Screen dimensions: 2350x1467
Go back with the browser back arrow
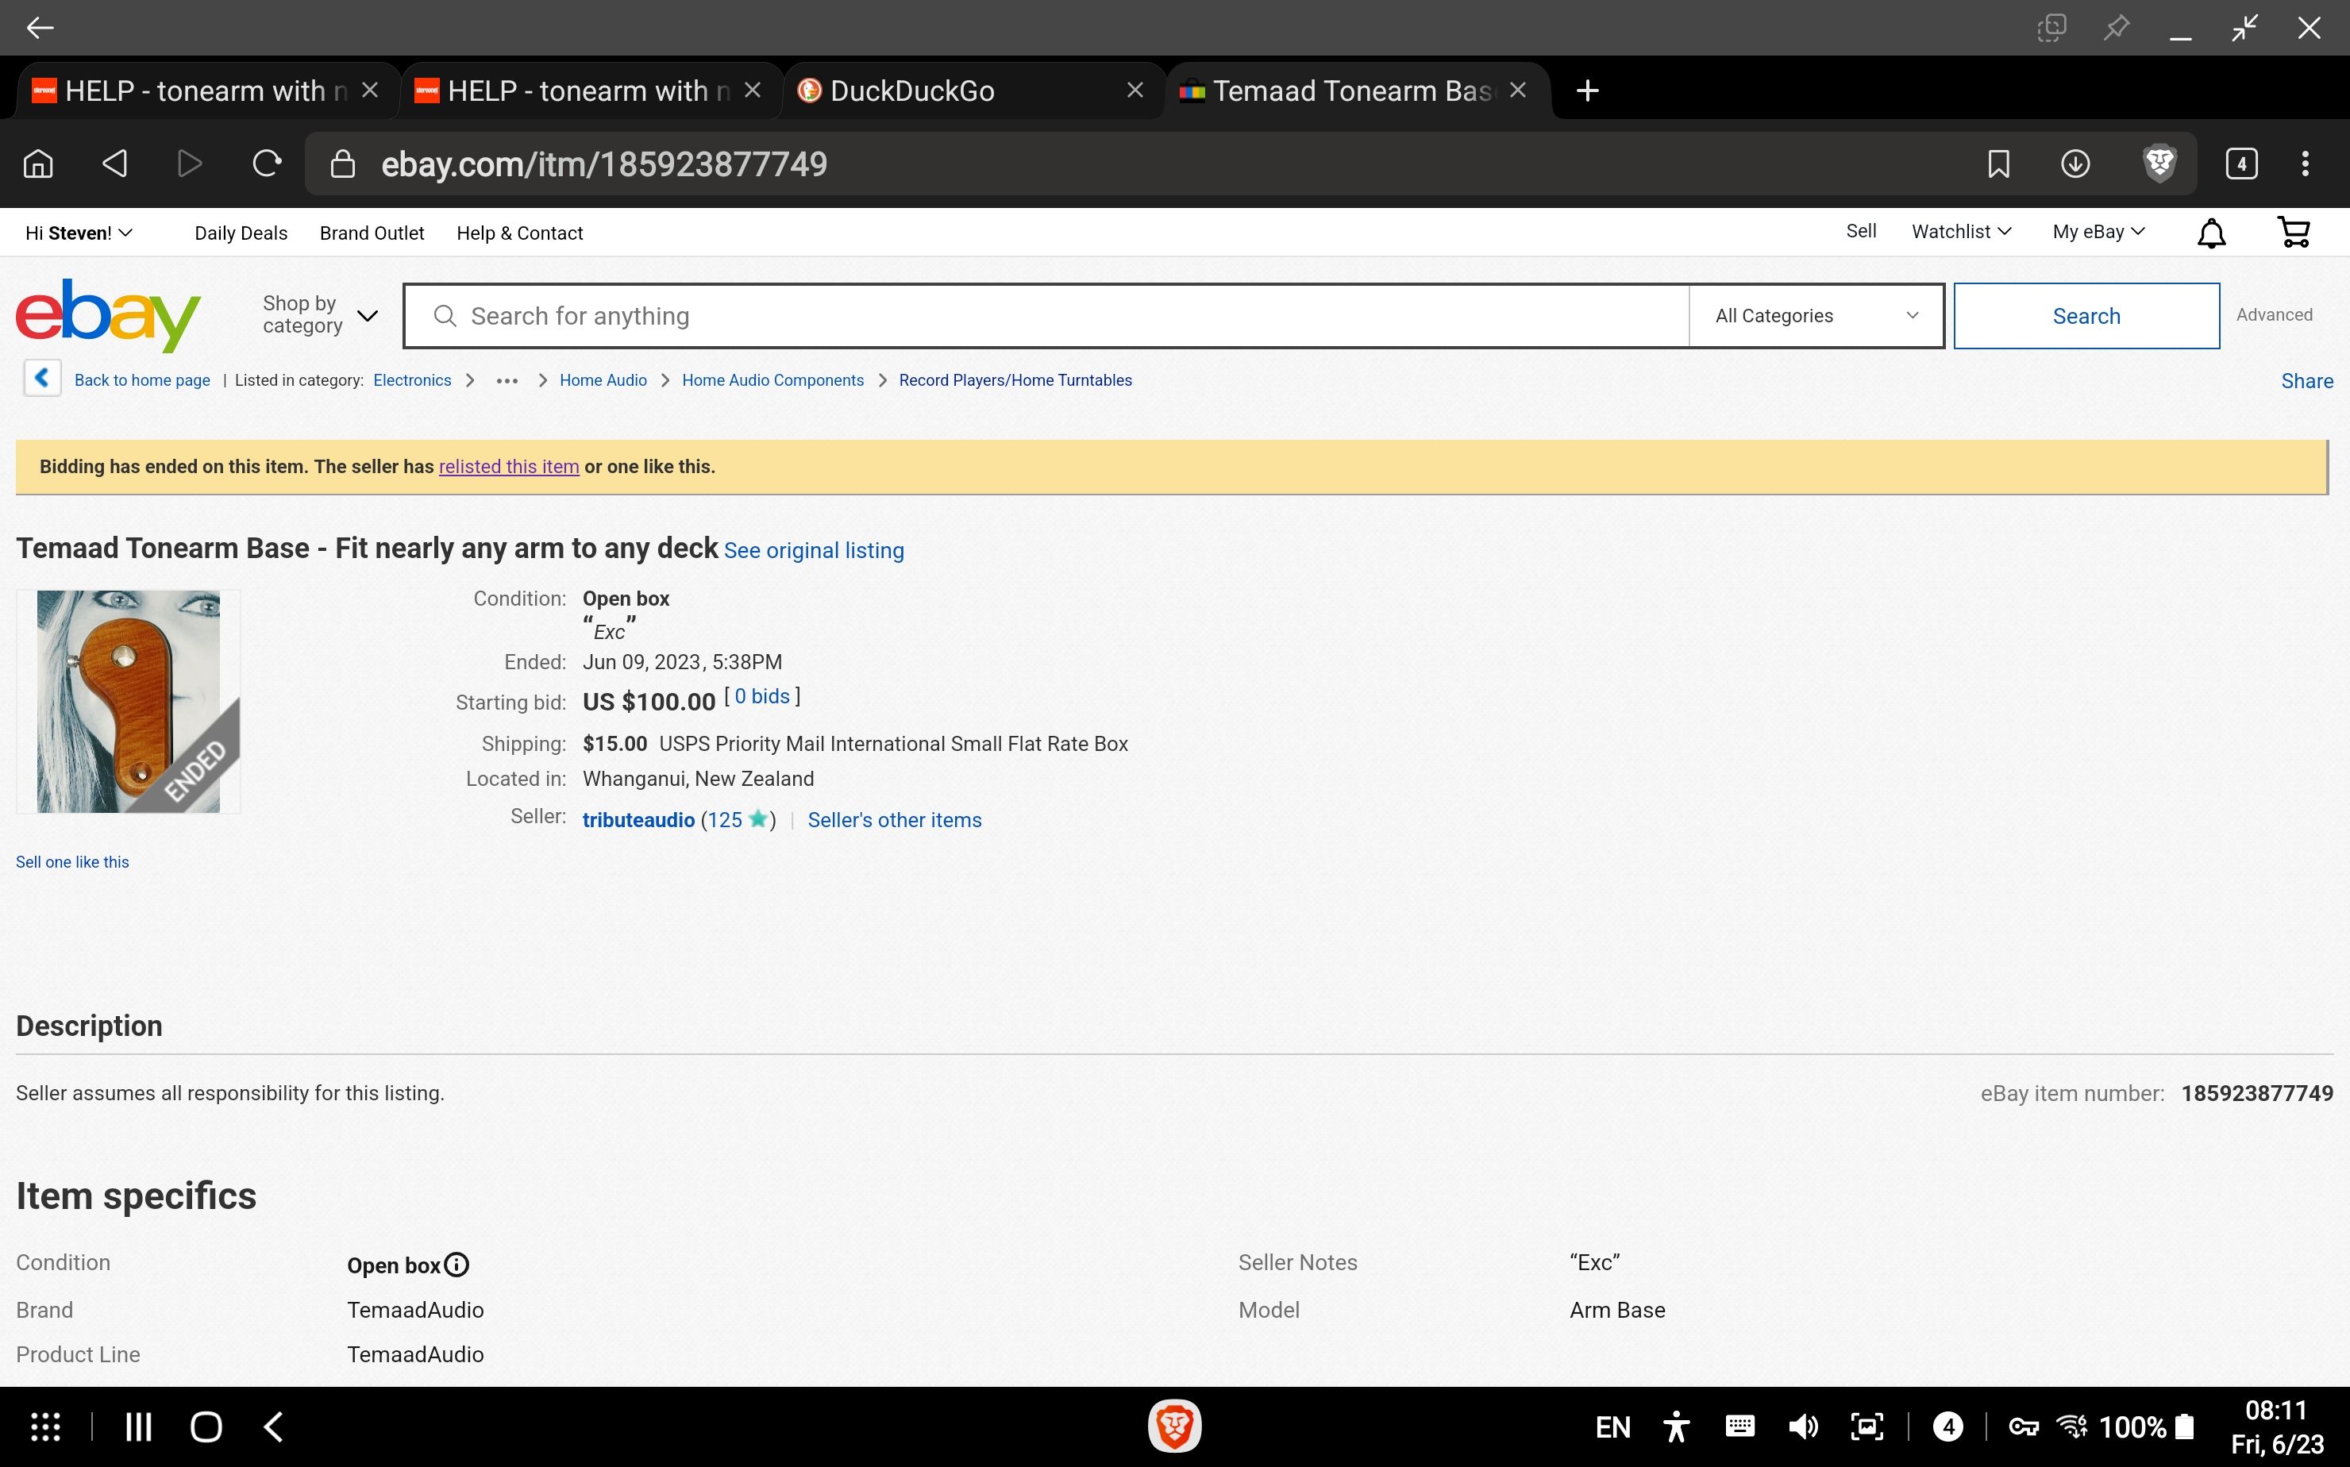point(114,164)
